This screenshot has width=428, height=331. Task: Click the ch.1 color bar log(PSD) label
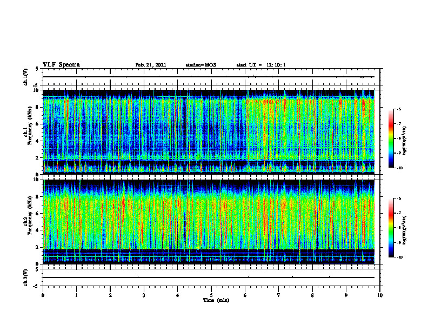tap(405, 141)
